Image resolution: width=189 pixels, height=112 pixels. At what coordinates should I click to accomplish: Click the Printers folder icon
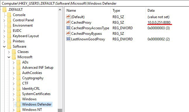pos(9,41)
